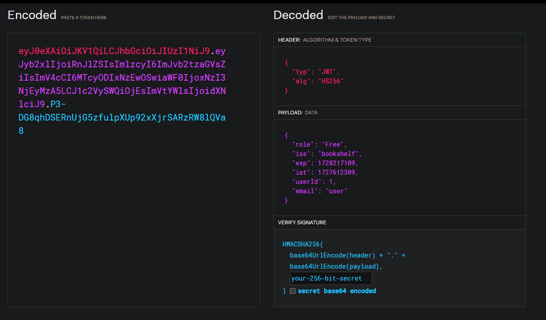Image resolution: width=546 pixels, height=320 pixels.
Task: Click the base64UrlEncode(header) line
Action: point(348,256)
